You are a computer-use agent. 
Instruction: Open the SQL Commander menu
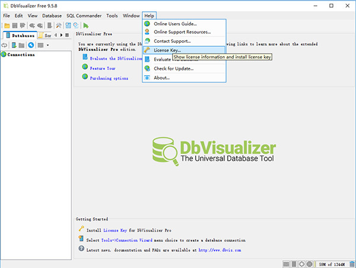coord(84,15)
